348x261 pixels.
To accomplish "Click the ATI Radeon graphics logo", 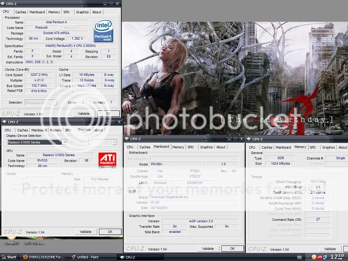I will coord(107,160).
